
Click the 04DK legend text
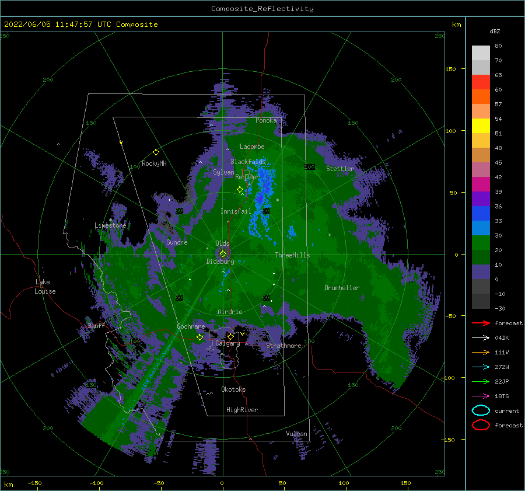coord(502,337)
